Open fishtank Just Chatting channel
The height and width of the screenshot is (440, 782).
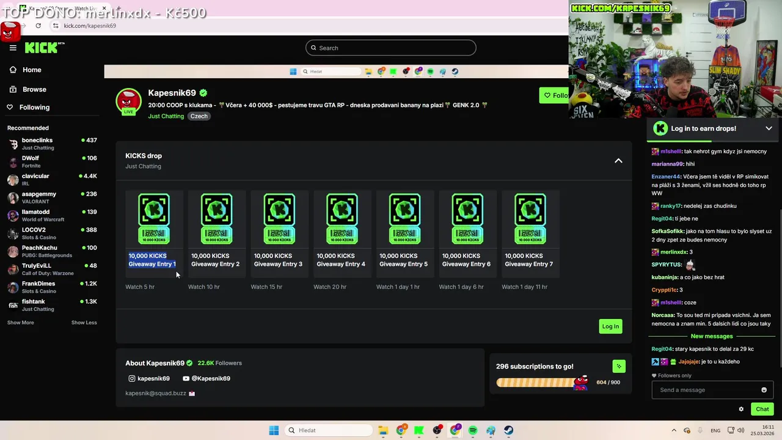(52, 305)
